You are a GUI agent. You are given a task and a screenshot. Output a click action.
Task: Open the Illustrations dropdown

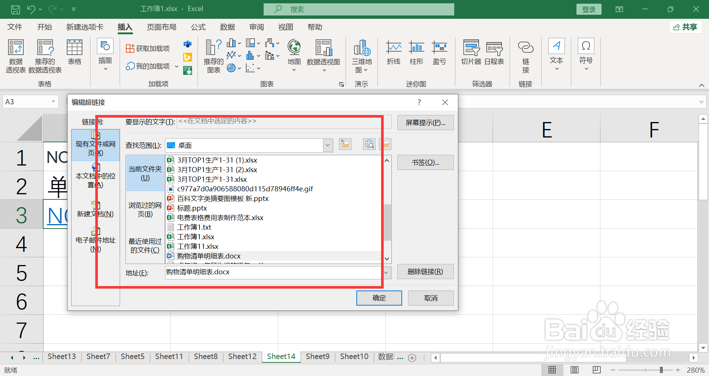point(105,55)
